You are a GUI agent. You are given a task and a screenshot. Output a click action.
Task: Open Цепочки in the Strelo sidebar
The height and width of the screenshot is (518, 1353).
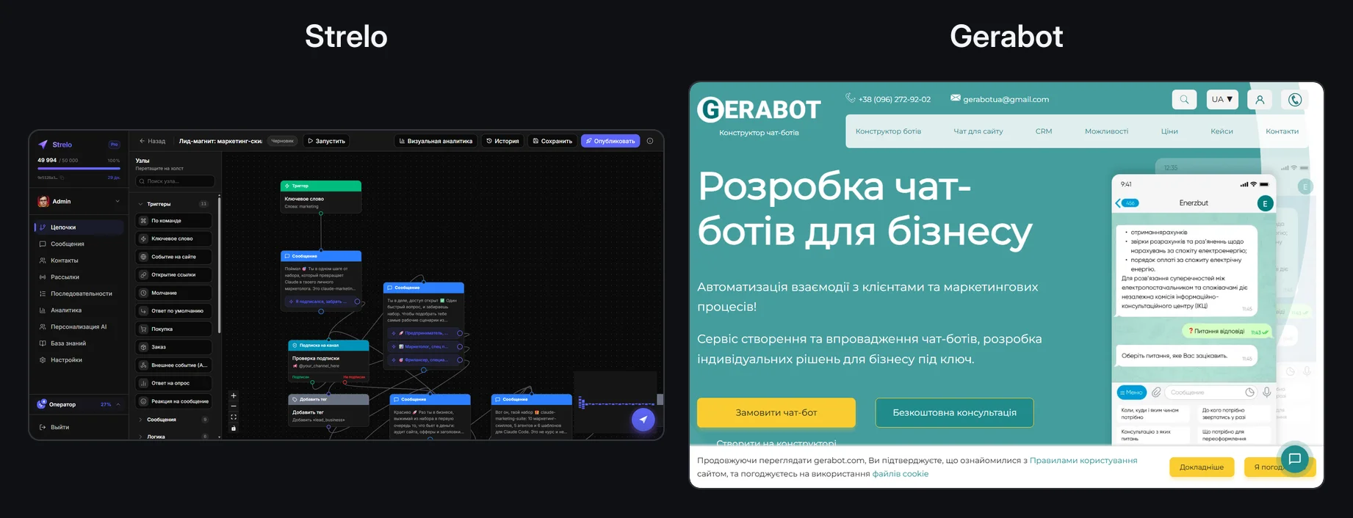tap(79, 227)
